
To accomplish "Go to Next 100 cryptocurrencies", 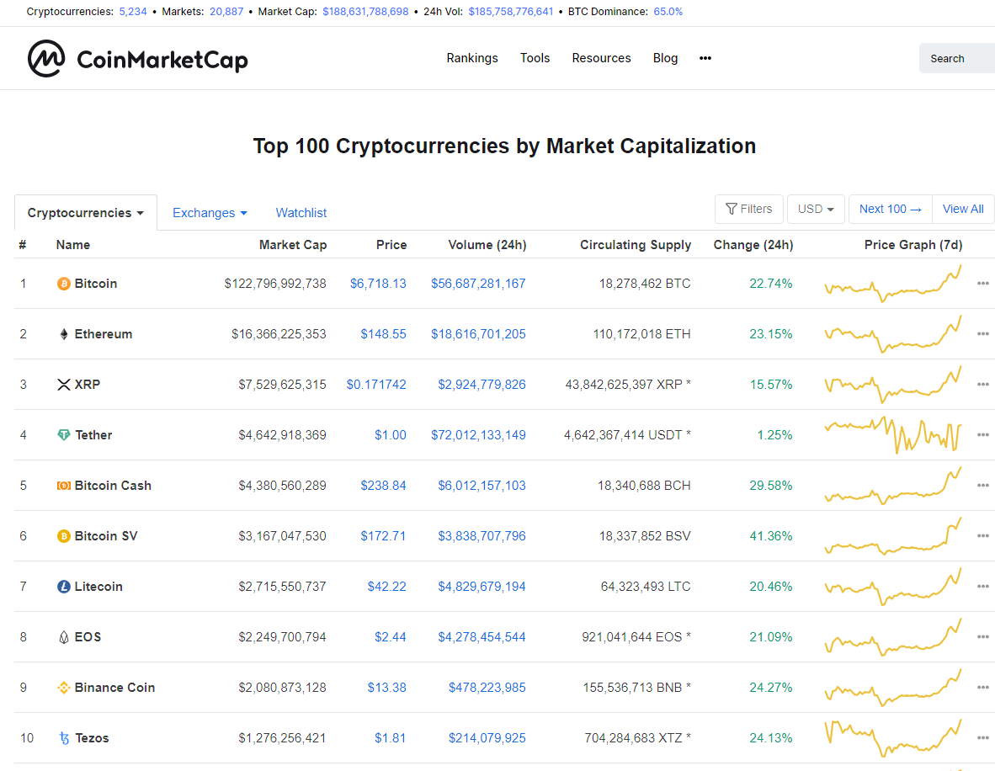I will point(891,209).
